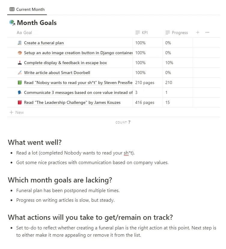Click the COUNT 7 calculation footer
The height and width of the screenshot is (249, 226).
123,122
